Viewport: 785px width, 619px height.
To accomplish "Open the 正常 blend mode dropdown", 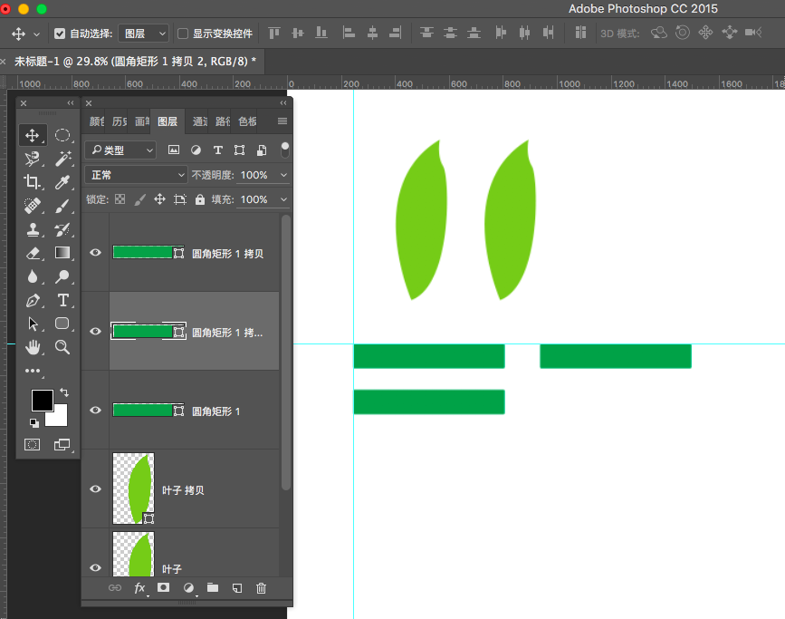I will [x=136, y=175].
